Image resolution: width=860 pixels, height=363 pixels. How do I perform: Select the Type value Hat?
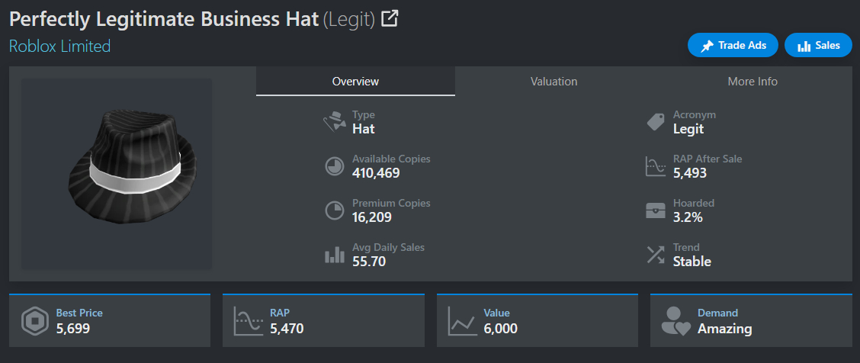pyautogui.click(x=364, y=130)
